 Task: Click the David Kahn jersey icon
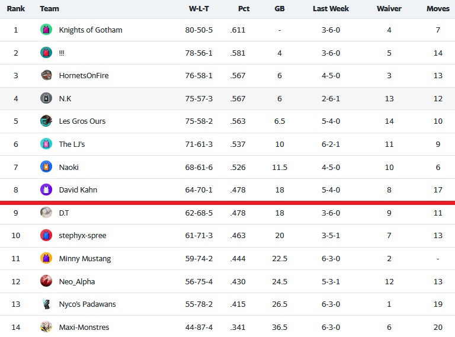[46, 190]
